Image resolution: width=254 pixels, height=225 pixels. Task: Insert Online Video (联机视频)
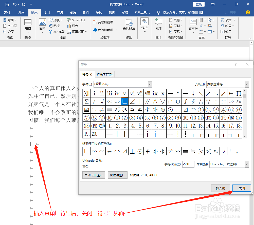coord(129,25)
